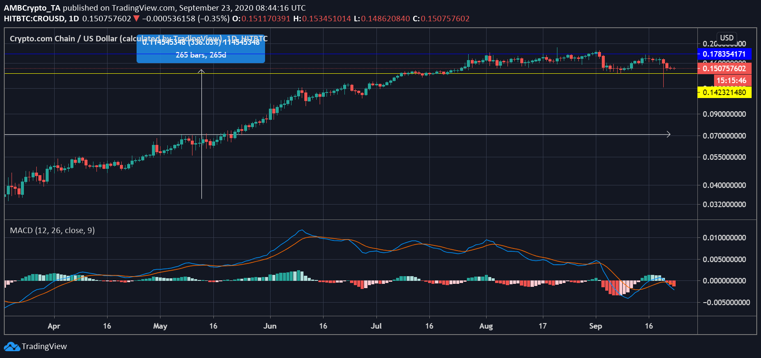Click the TradingView cloud logo icon

pos(12,346)
